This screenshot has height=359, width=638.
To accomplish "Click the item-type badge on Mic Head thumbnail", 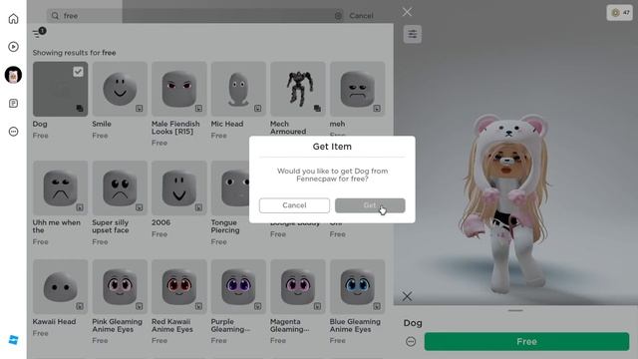I will click(258, 109).
